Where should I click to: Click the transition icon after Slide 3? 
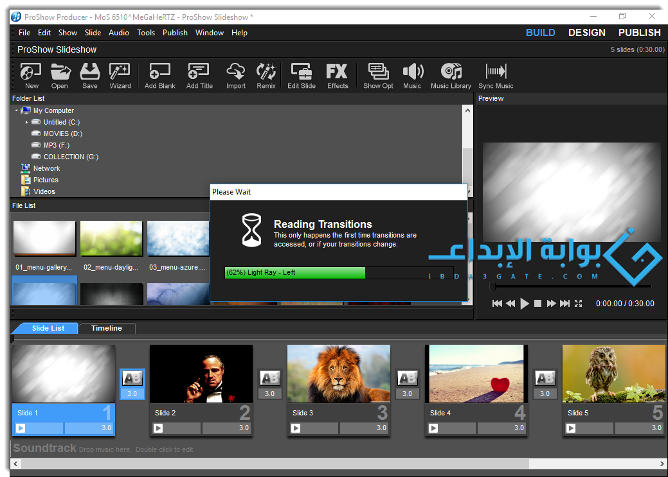407,378
